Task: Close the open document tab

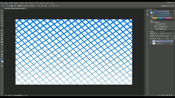Action: pyautogui.click(x=26, y=8)
